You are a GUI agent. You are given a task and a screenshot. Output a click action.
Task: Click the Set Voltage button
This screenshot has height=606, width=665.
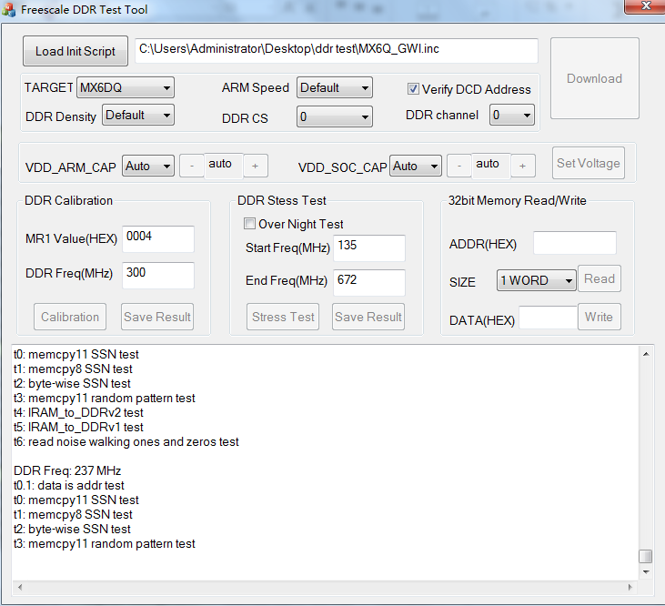click(589, 163)
